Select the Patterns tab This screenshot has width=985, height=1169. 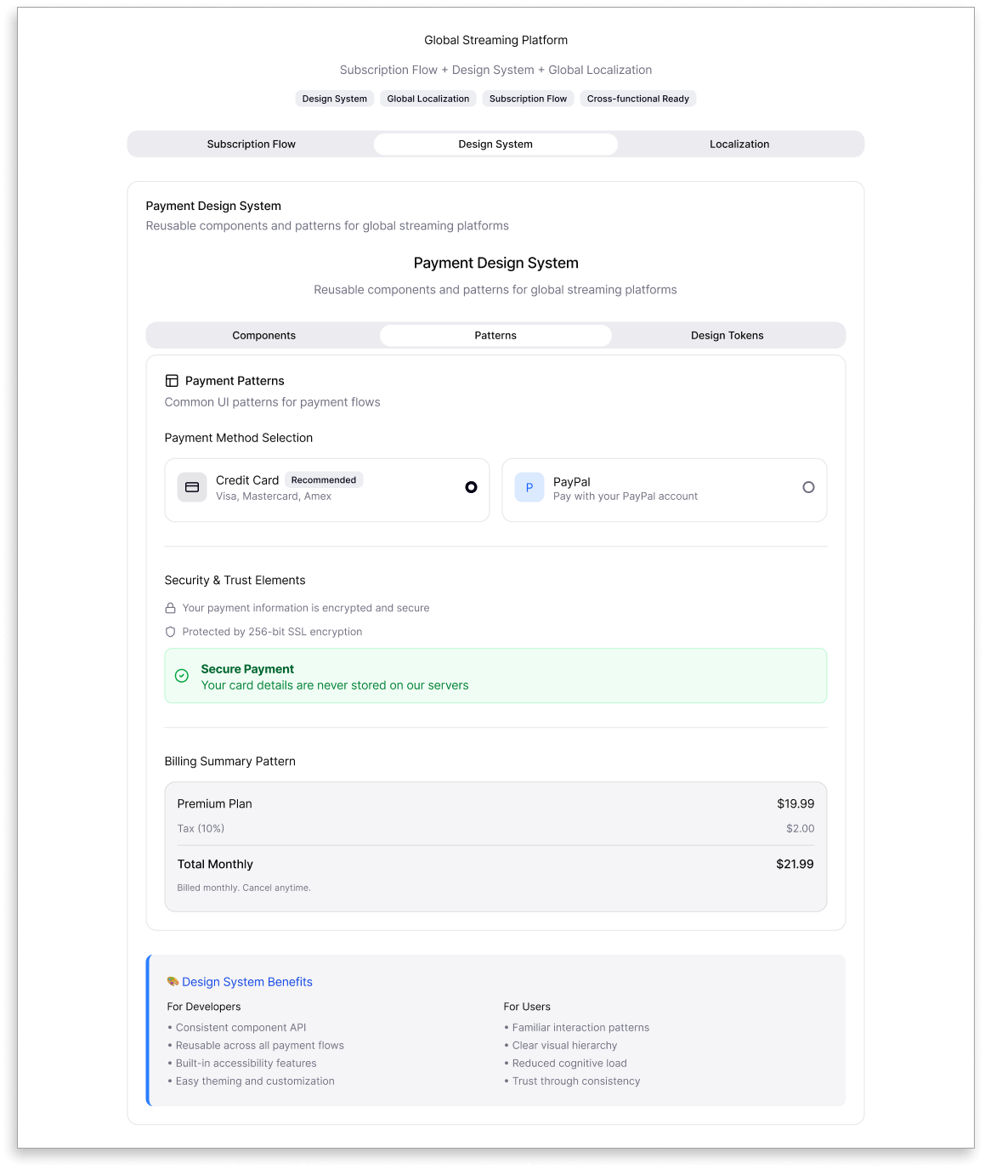[495, 336]
